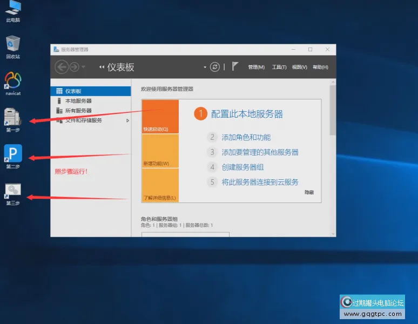Screen dimensions: 418x324
Task: Click the refresh icon in Server Manager header
Action: [214, 67]
